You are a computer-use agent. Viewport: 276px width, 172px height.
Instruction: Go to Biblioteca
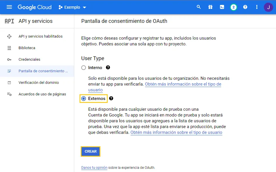click(27, 48)
